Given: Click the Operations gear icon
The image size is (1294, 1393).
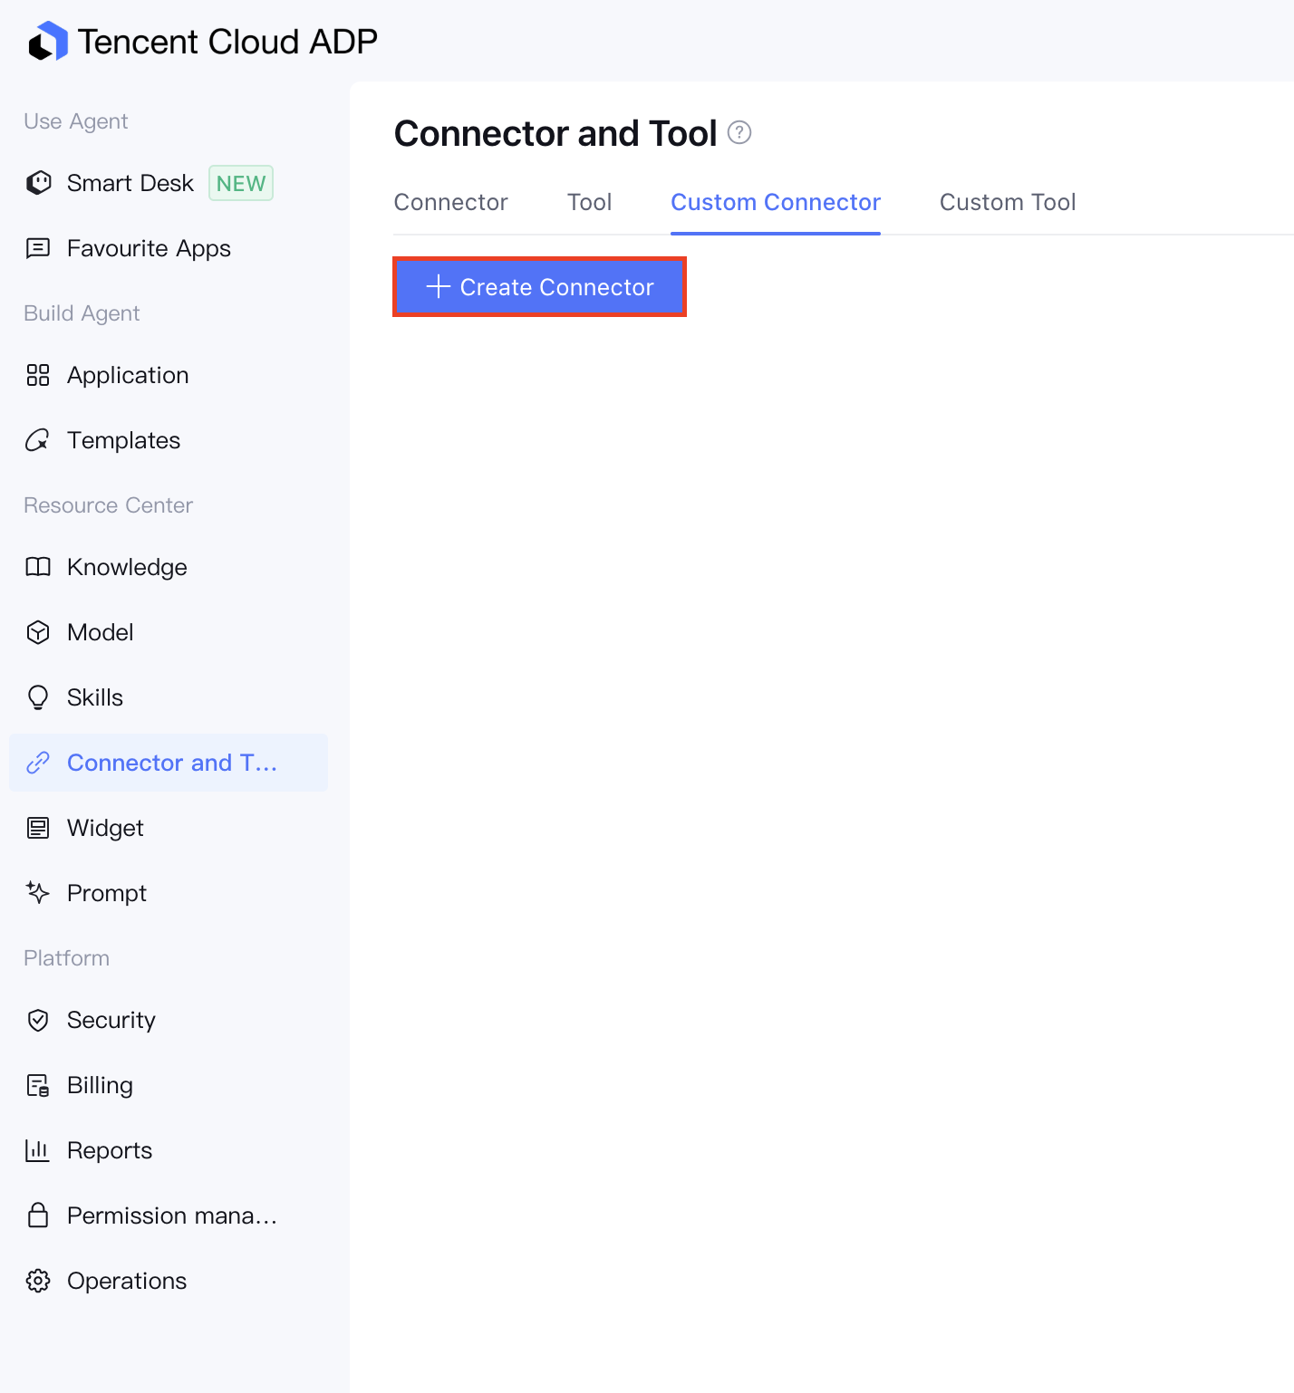Looking at the screenshot, I should tap(38, 1281).
